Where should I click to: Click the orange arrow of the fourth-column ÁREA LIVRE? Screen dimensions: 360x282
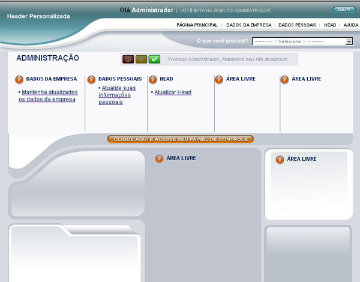pos(219,79)
